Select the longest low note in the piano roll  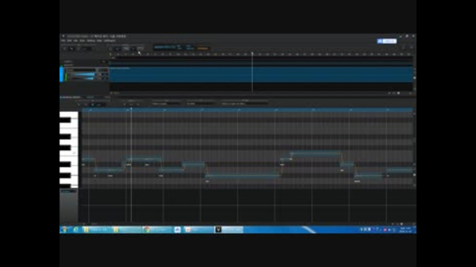coord(242,176)
